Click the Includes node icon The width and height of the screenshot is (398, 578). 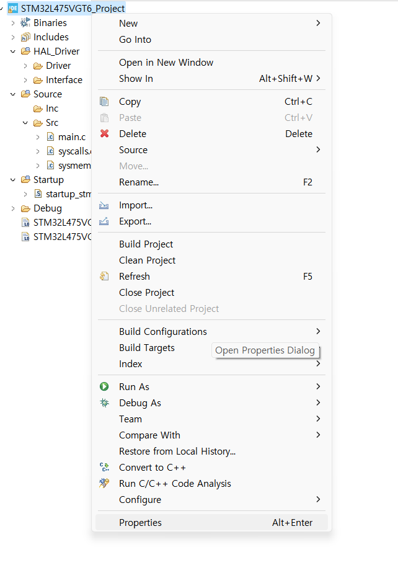pyautogui.click(x=25, y=37)
